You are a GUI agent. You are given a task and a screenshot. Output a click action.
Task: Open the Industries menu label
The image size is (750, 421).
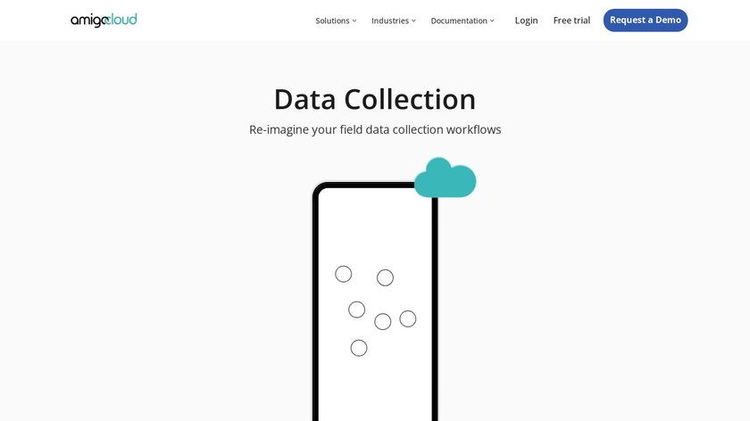390,21
